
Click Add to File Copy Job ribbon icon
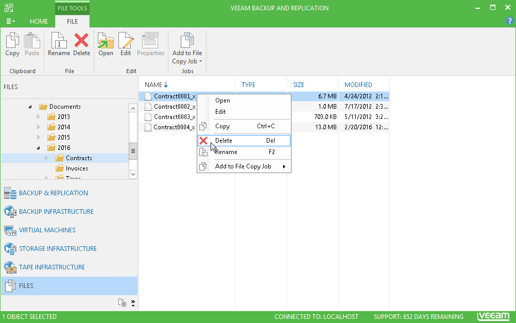187,40
